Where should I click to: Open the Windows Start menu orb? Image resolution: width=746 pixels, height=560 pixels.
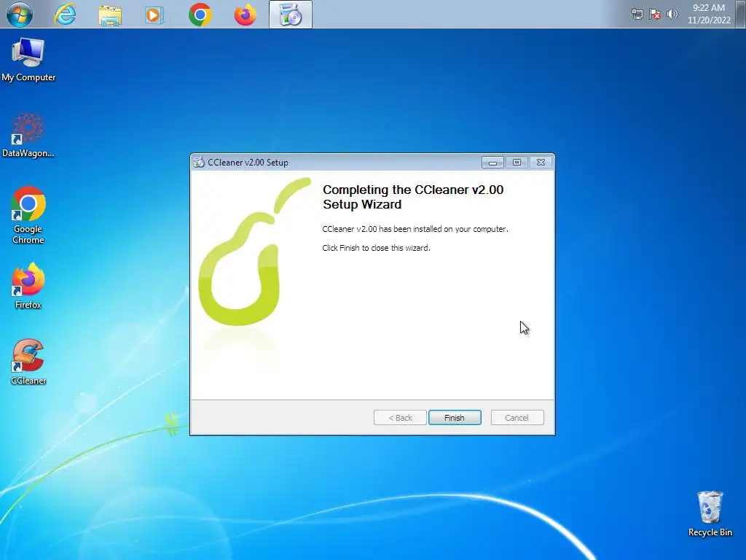20,15
